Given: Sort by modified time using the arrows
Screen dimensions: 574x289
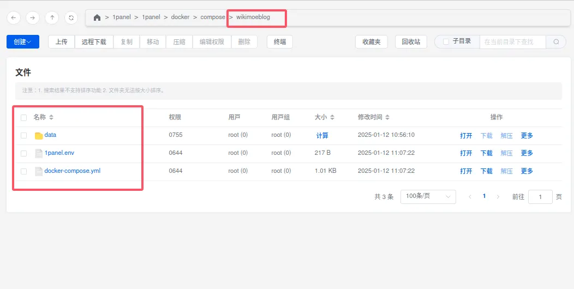Looking at the screenshot, I should (387, 117).
